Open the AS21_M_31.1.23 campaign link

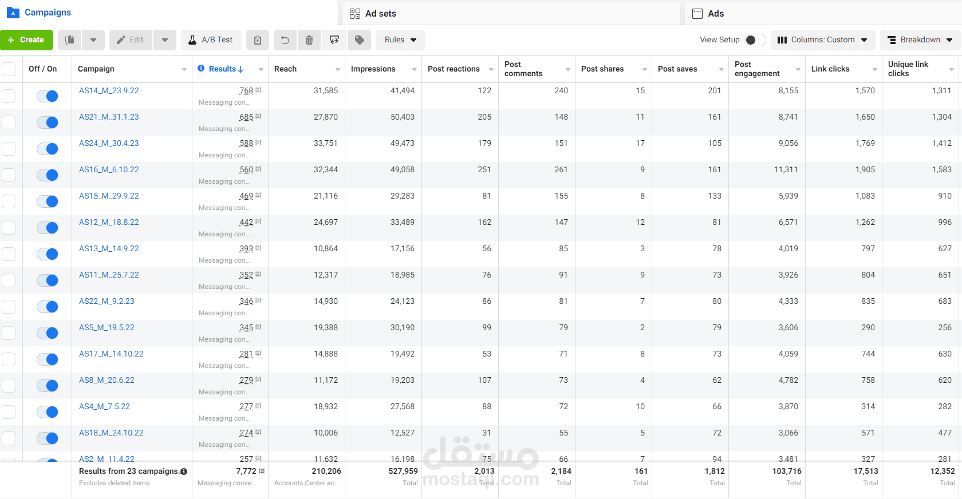[109, 117]
